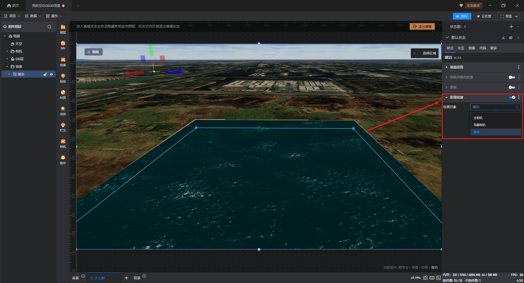Open the 数据 menu in top bar
The height and width of the screenshot is (283, 524).
click(33, 16)
